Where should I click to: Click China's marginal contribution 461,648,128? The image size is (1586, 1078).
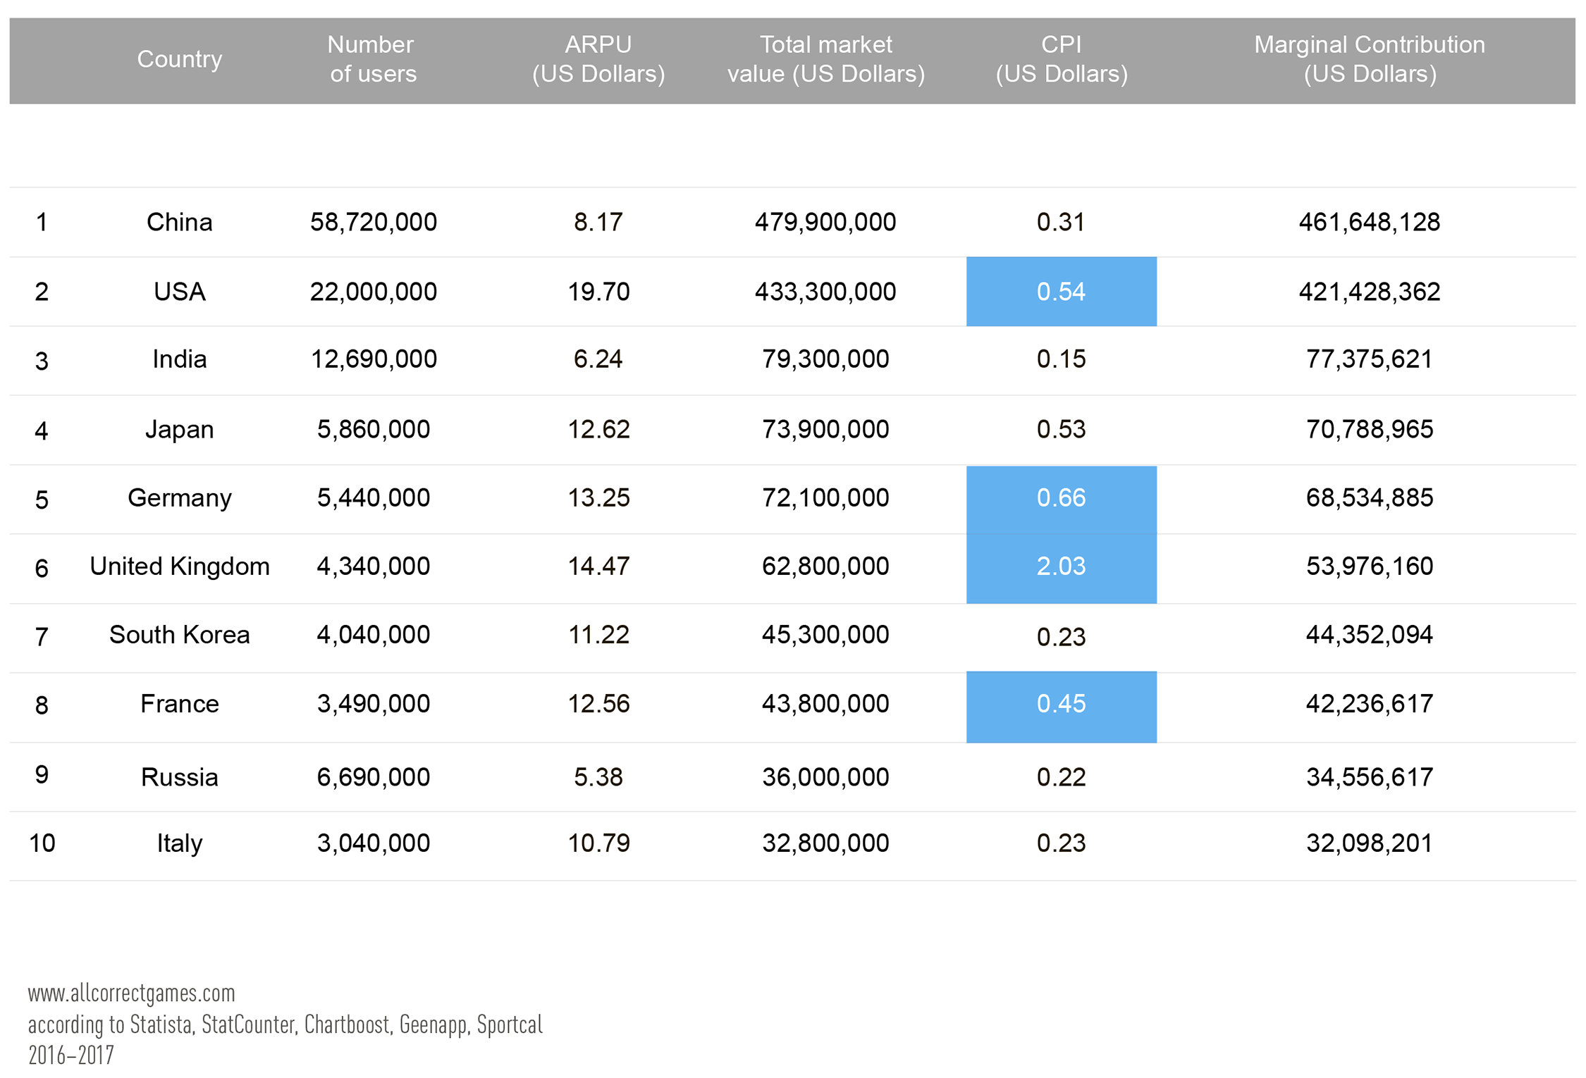(1369, 223)
